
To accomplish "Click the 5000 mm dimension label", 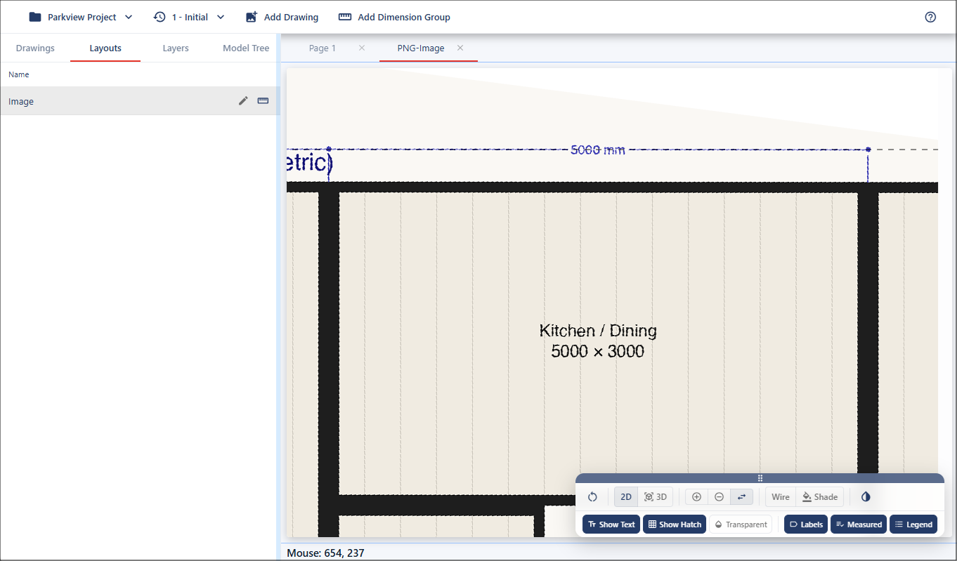I will (597, 150).
